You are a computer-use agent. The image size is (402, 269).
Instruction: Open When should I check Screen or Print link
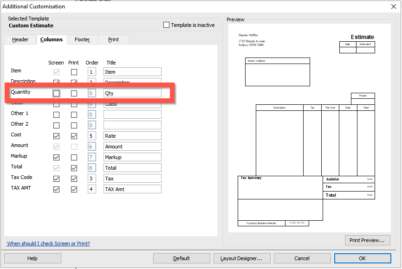tap(48, 243)
